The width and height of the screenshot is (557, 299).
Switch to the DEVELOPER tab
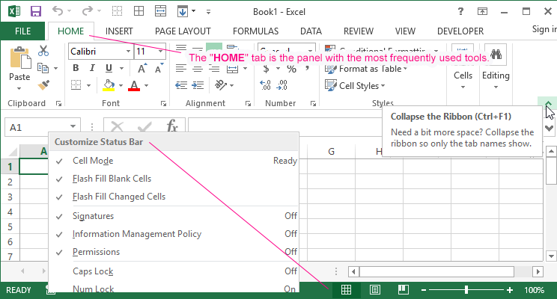[460, 31]
